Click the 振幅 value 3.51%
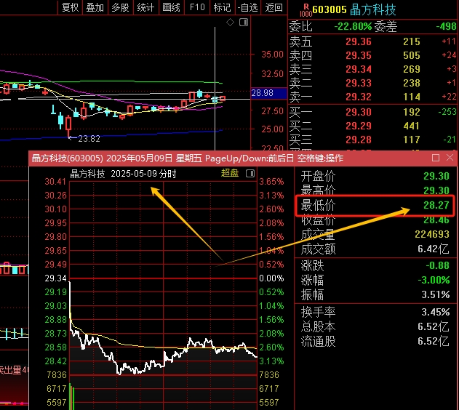The image size is (459, 410). coord(436,294)
